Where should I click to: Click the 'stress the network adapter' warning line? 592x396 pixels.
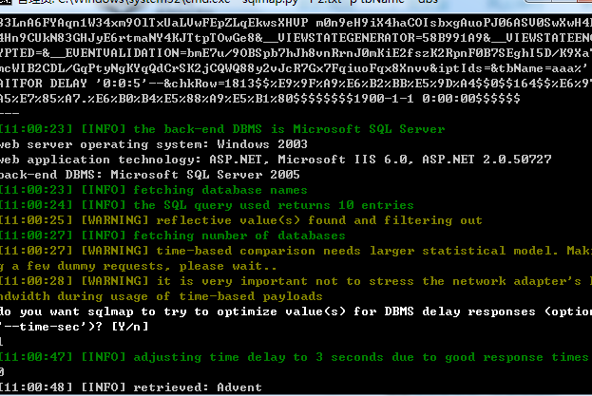[296, 281]
